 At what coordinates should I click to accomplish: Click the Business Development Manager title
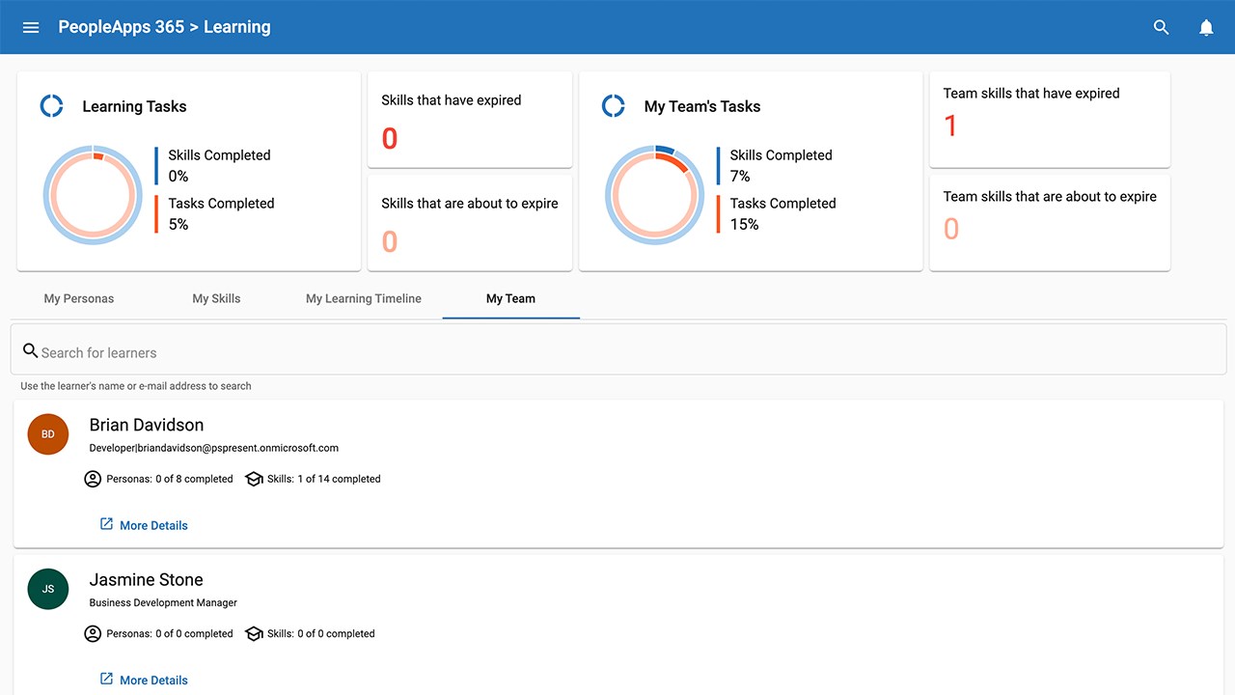pos(163,602)
